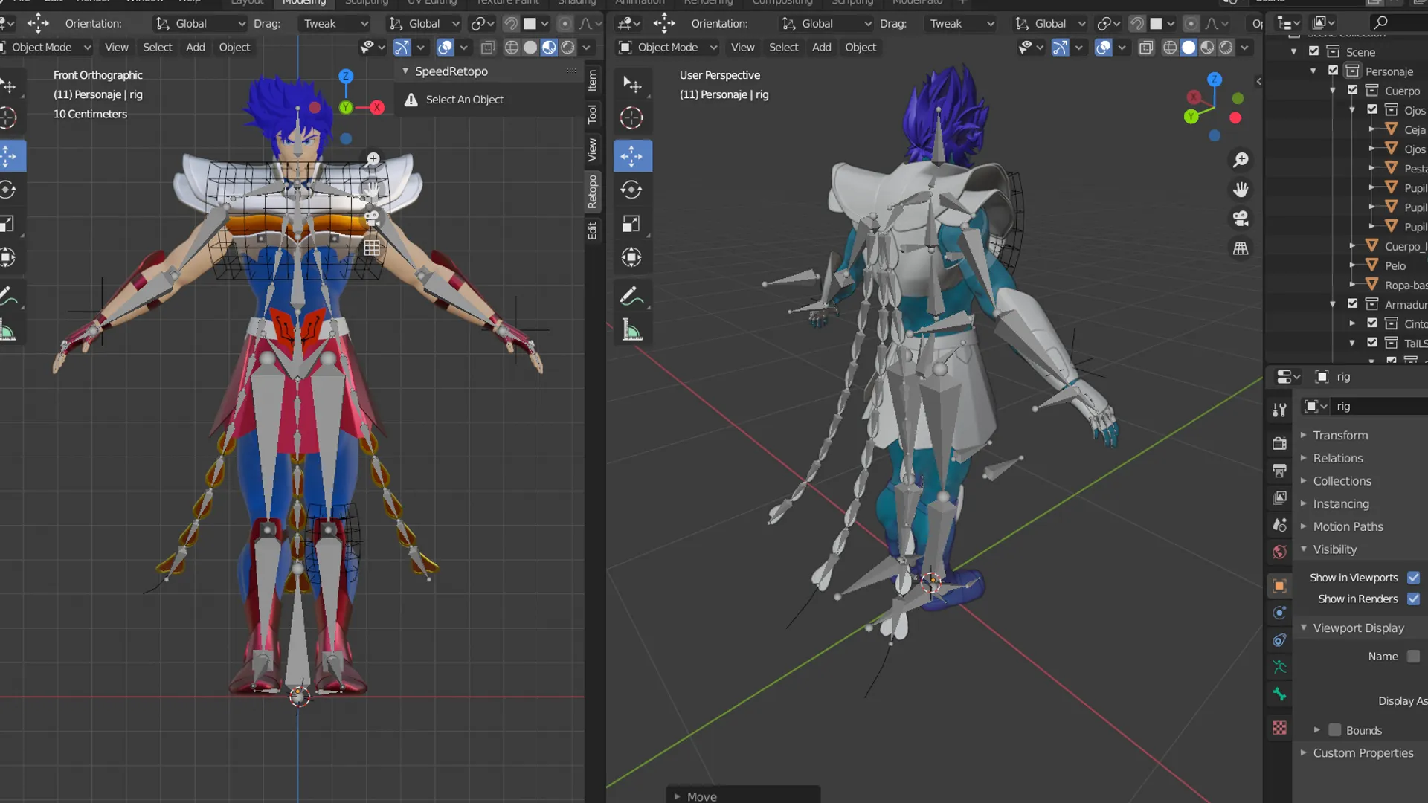Open the Armature object data properties tab

(1279, 667)
